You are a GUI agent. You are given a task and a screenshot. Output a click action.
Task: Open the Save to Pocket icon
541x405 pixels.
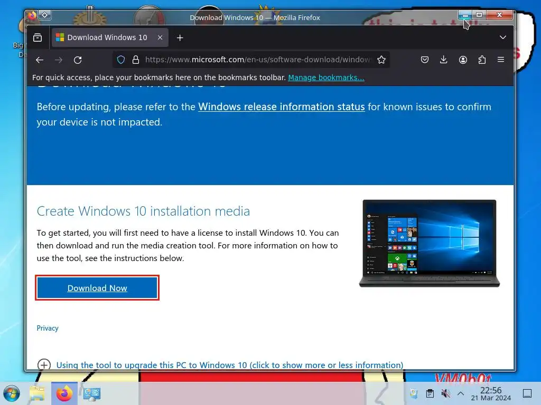pyautogui.click(x=425, y=60)
